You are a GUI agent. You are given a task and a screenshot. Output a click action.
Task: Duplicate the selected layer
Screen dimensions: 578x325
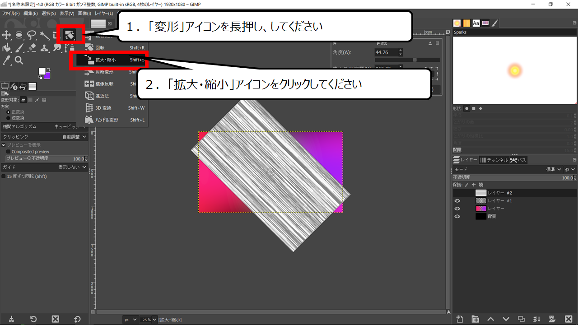click(x=521, y=319)
